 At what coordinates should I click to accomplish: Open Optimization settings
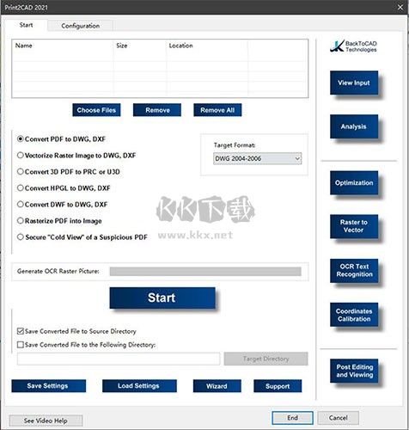click(354, 183)
